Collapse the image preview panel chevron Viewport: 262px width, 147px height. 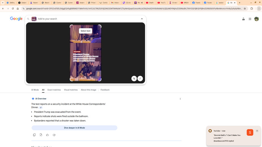(x=142, y=19)
